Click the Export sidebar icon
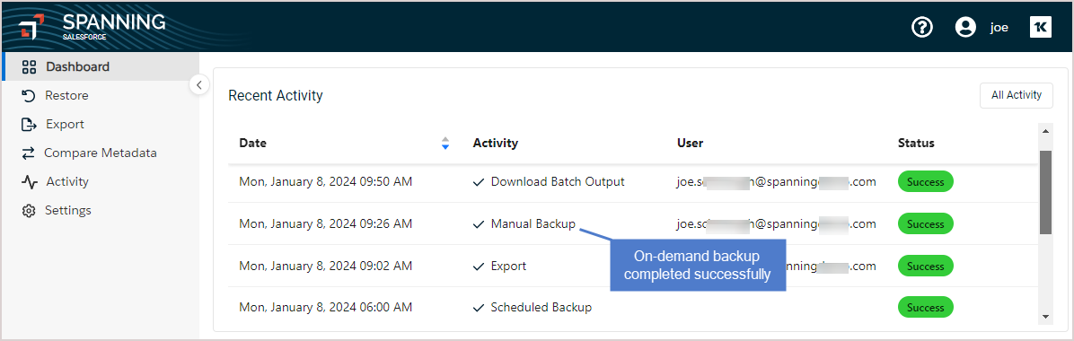Viewport: 1074px width, 341px height. click(x=29, y=125)
